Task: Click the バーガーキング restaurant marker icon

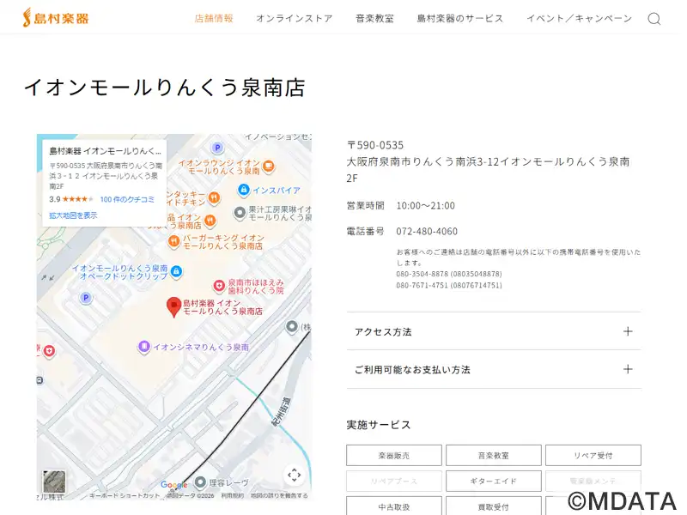Action: pos(174,241)
